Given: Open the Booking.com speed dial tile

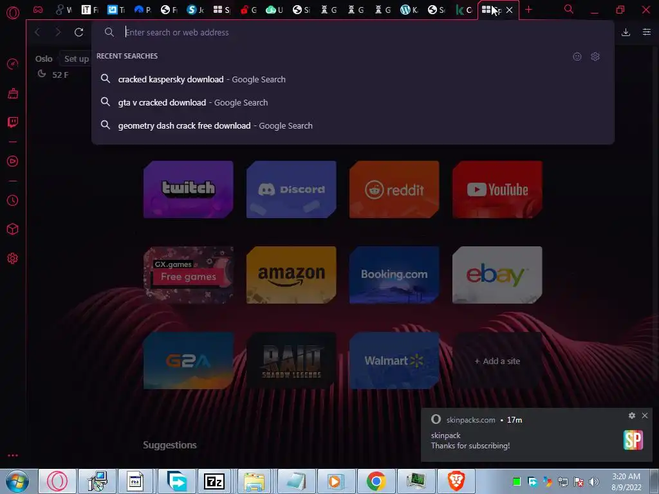Looking at the screenshot, I should [x=394, y=275].
